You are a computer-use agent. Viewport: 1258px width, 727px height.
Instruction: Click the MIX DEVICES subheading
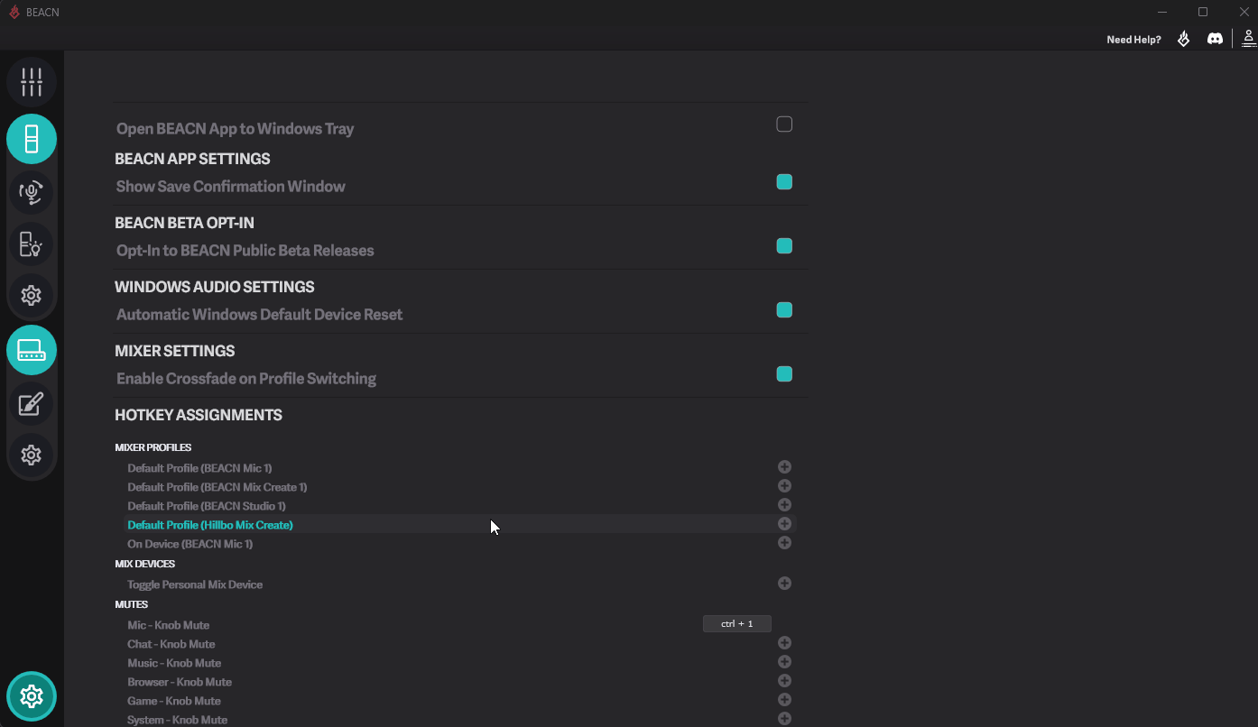(x=145, y=564)
